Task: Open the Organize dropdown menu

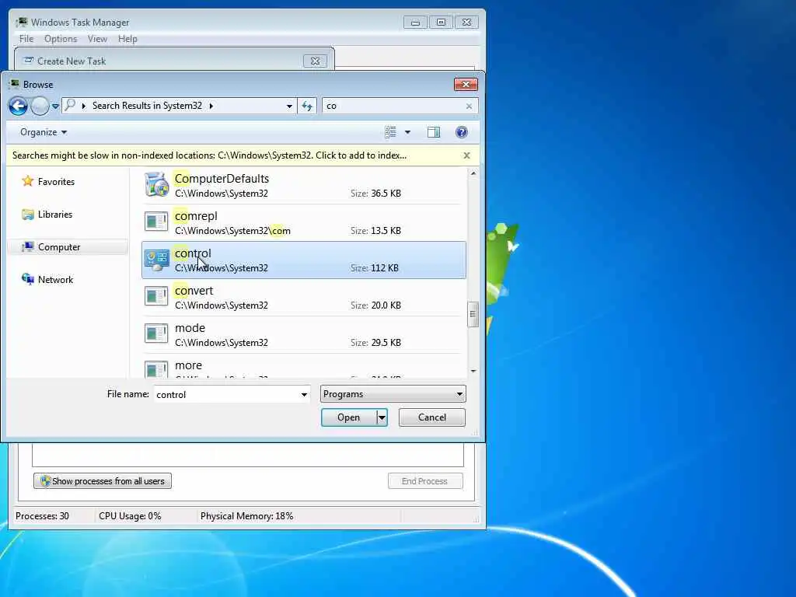Action: coord(44,132)
